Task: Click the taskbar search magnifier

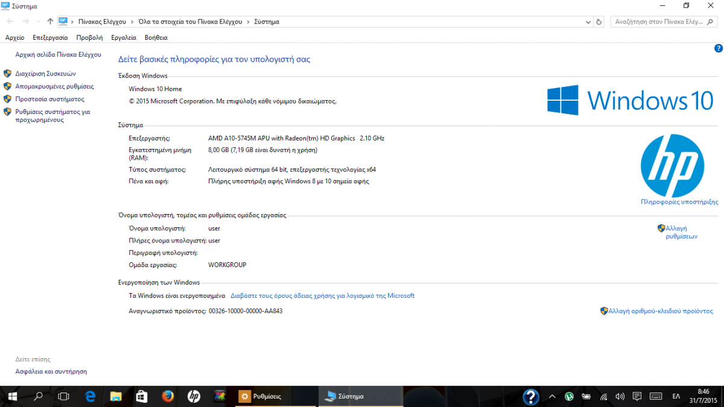Action: (38, 396)
